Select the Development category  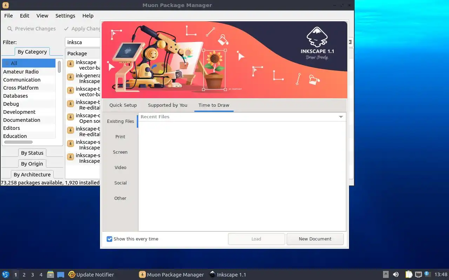click(28, 112)
